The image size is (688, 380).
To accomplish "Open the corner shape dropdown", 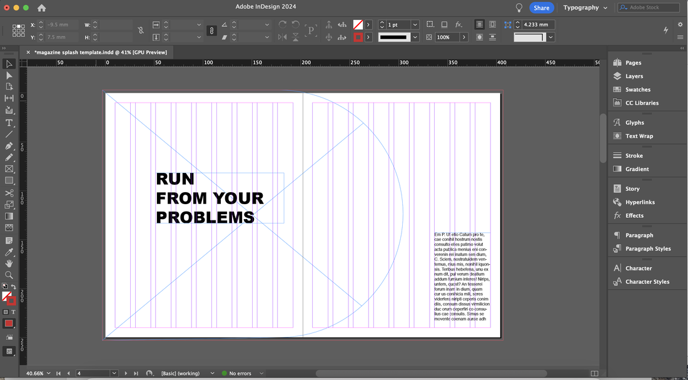I will coord(550,38).
